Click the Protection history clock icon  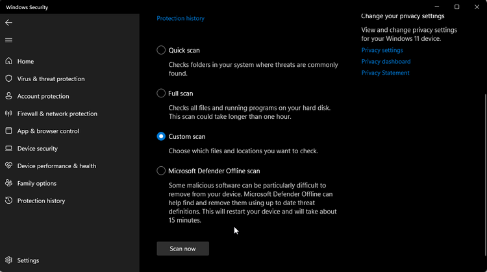[x=8, y=201]
